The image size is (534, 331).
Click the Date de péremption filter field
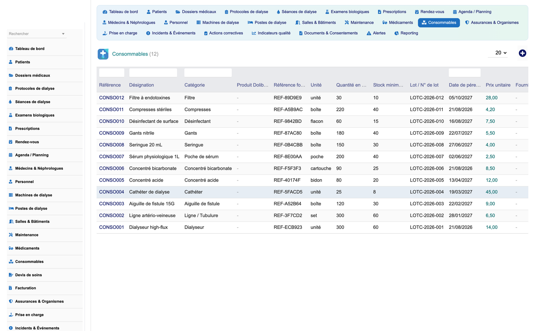click(465, 72)
